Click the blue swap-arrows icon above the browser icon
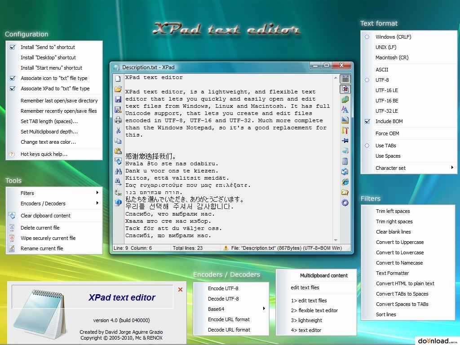 click(345, 171)
